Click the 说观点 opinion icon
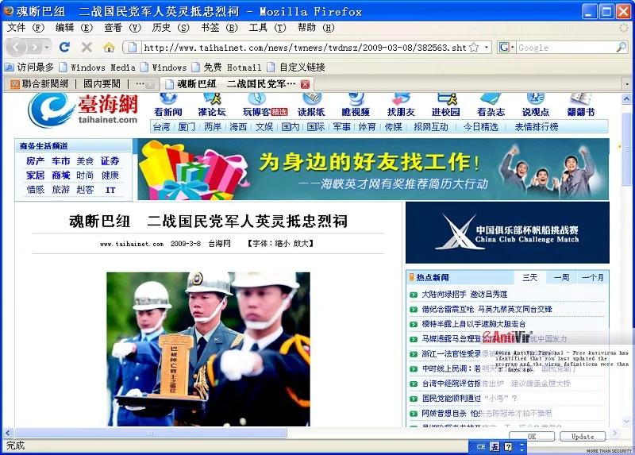Image resolution: width=635 pixels, height=455 pixels. coord(535,98)
